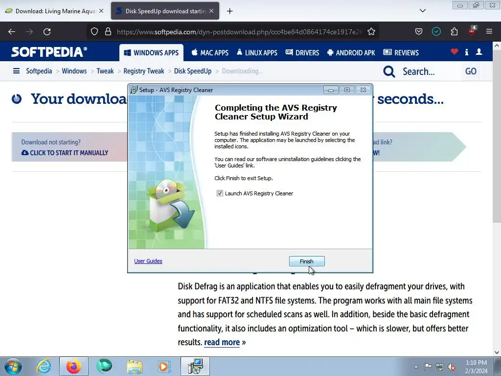Image resolution: width=501 pixels, height=376 pixels.
Task: Expand the list all tabs chevron
Action: pyautogui.click(x=422, y=11)
